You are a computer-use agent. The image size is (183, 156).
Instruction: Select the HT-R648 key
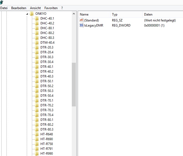(x=47, y=134)
